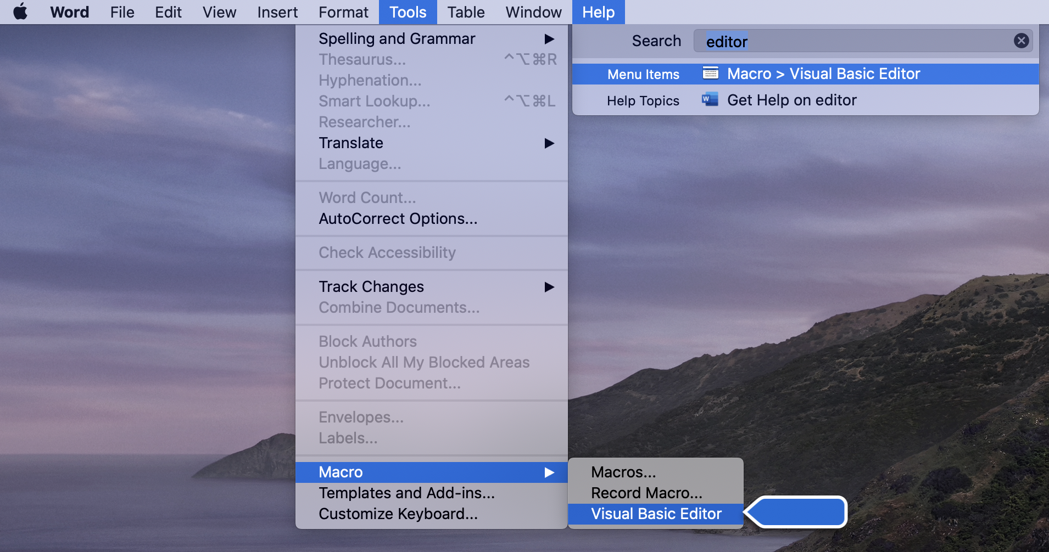Choose Spelling and Grammar in Tools menu
The height and width of the screenshot is (552, 1049).
point(432,39)
